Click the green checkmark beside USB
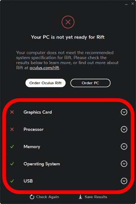 coord(12,181)
